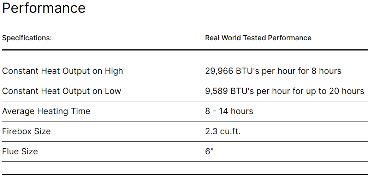Click the Real World Tested Performance header
The image size is (368, 178).
(x=258, y=38)
